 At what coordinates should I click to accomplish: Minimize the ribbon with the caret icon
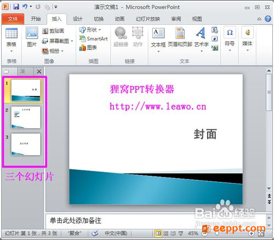[259, 19]
